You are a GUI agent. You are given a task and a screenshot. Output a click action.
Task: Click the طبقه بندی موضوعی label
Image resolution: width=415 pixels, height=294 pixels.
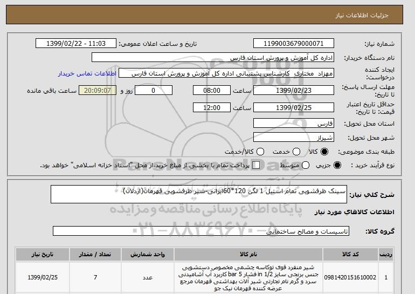366,152
